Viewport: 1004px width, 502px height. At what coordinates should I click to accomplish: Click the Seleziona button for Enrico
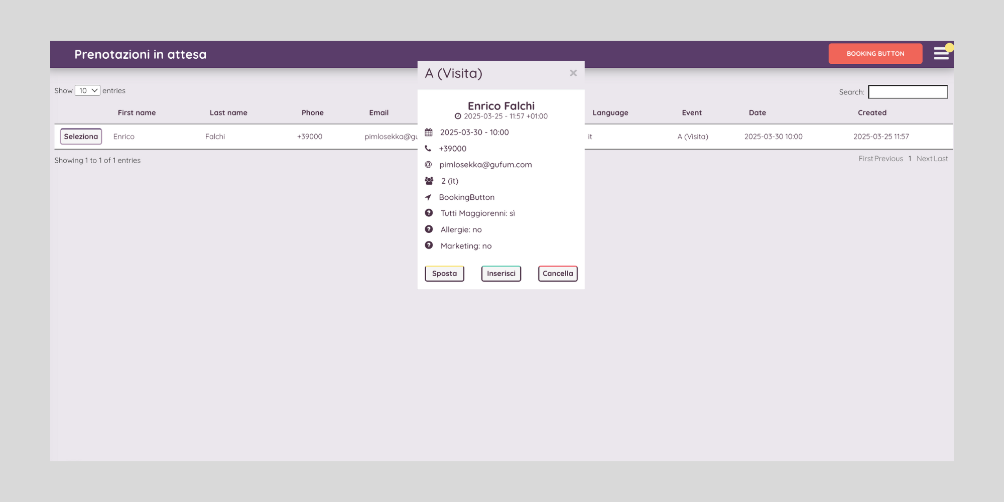coord(81,137)
